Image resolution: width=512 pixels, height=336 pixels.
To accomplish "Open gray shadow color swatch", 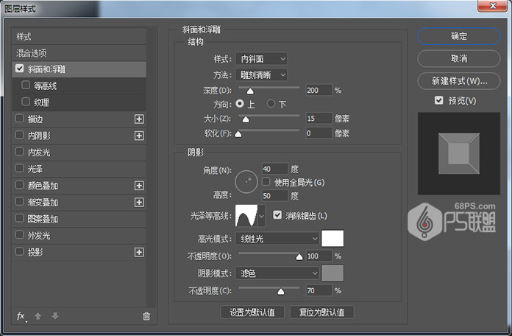I will pyautogui.click(x=333, y=273).
